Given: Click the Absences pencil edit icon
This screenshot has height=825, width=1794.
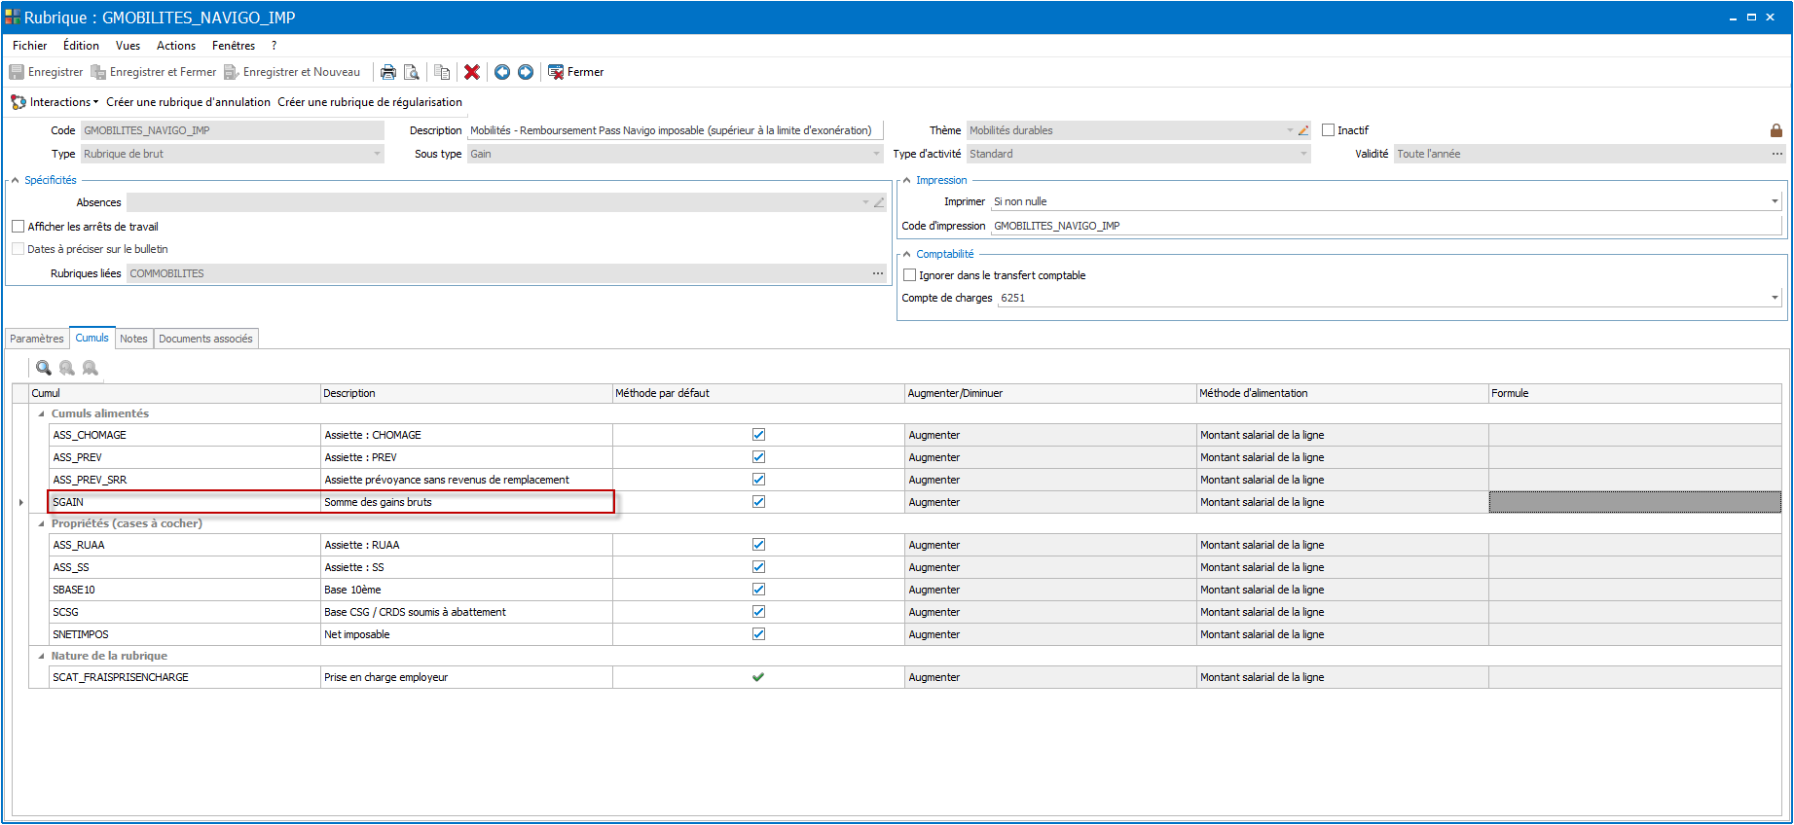Looking at the screenshot, I should pyautogui.click(x=879, y=202).
